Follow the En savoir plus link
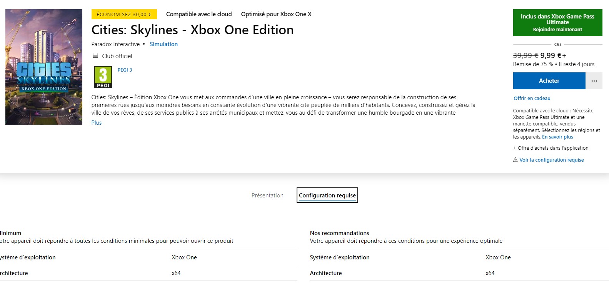This screenshot has height=299, width=609. pos(557,137)
